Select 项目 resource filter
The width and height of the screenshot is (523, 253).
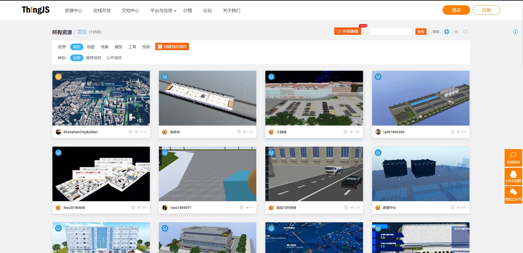(x=77, y=47)
